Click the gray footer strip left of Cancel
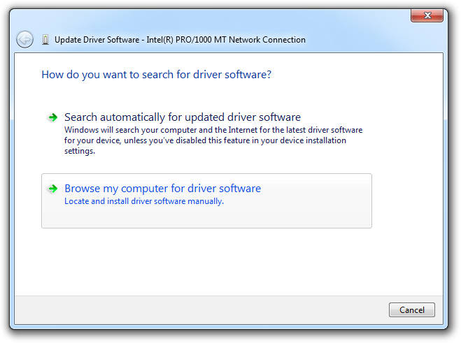Image resolution: width=461 pixels, height=343 pixels. click(201, 309)
